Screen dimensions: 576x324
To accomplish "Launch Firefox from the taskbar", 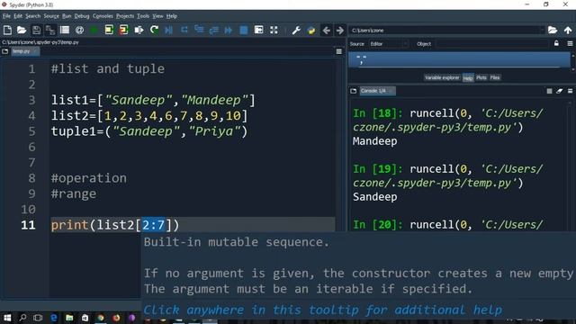I will [116, 318].
